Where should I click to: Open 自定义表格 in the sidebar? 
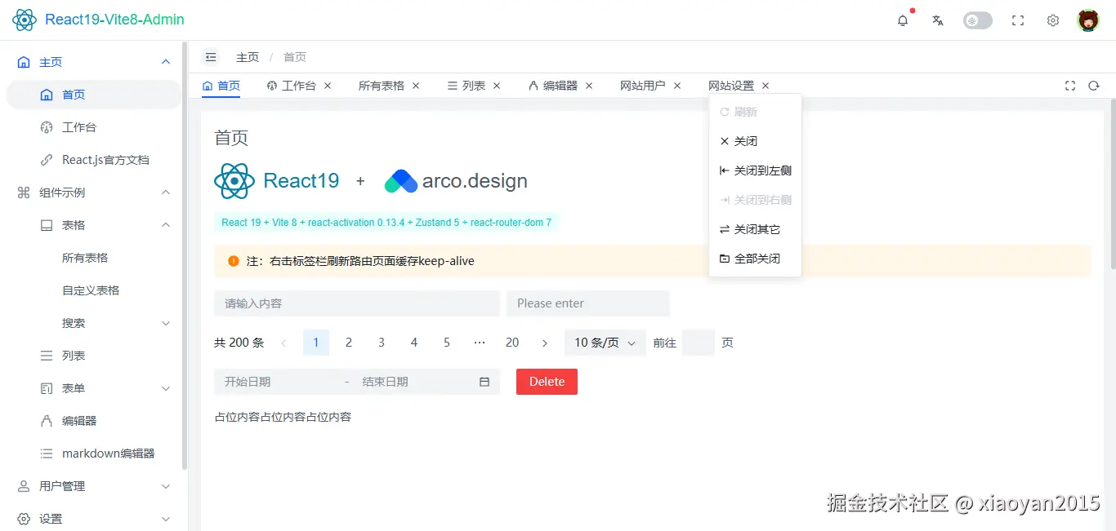point(94,290)
